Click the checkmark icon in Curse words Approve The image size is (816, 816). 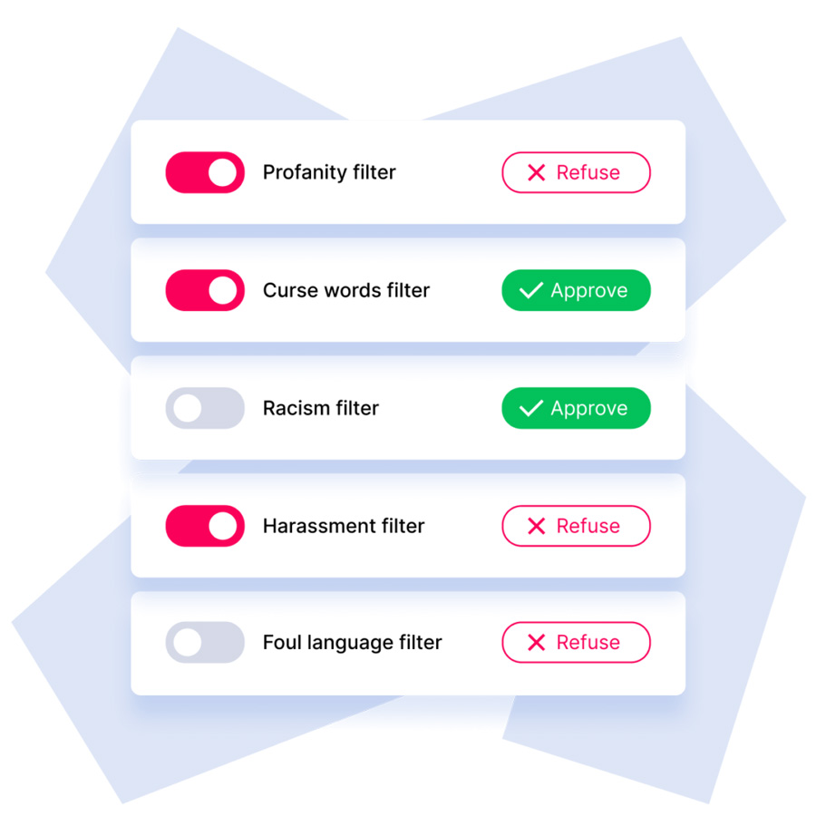(x=531, y=290)
